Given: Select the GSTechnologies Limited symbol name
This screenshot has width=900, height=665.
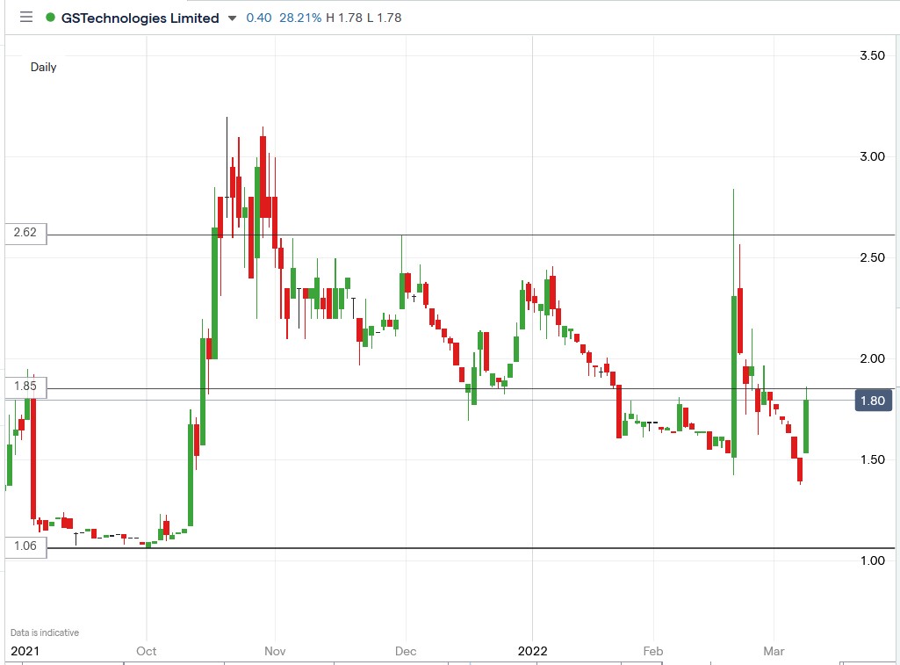Looking at the screenshot, I should (x=140, y=18).
